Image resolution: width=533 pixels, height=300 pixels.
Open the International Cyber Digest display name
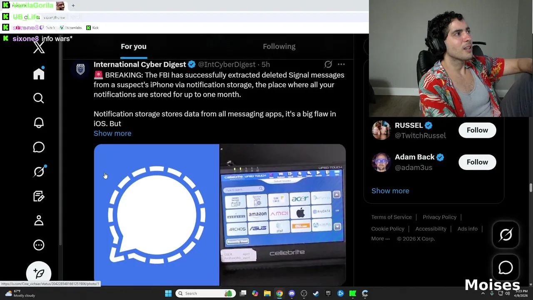139,64
